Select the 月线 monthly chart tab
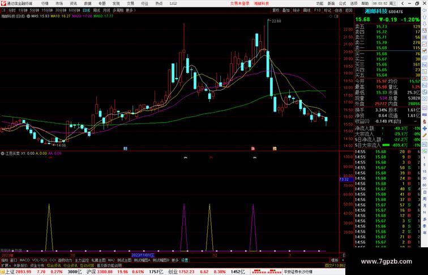 [x=106, y=10]
